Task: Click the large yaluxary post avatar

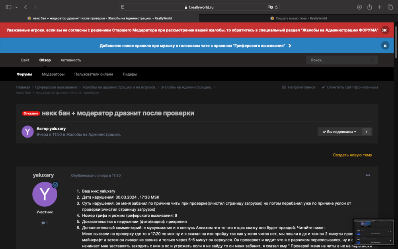Action: click(x=45, y=194)
